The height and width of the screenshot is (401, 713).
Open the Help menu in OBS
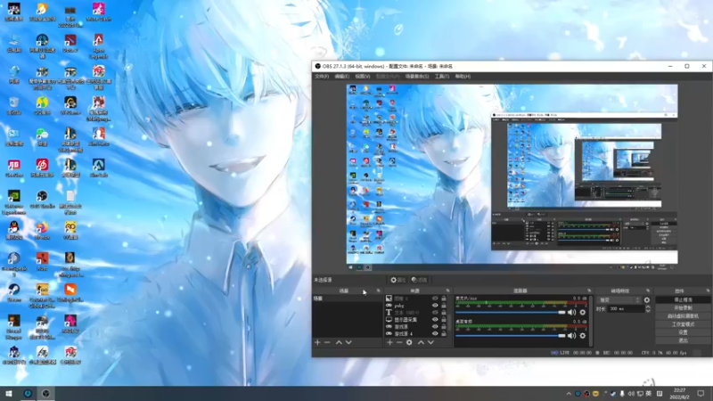(x=463, y=77)
